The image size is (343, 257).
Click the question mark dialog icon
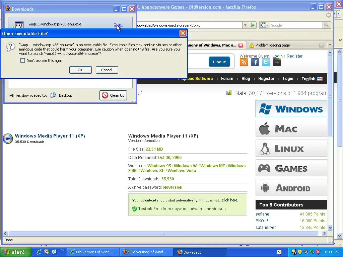10,47
